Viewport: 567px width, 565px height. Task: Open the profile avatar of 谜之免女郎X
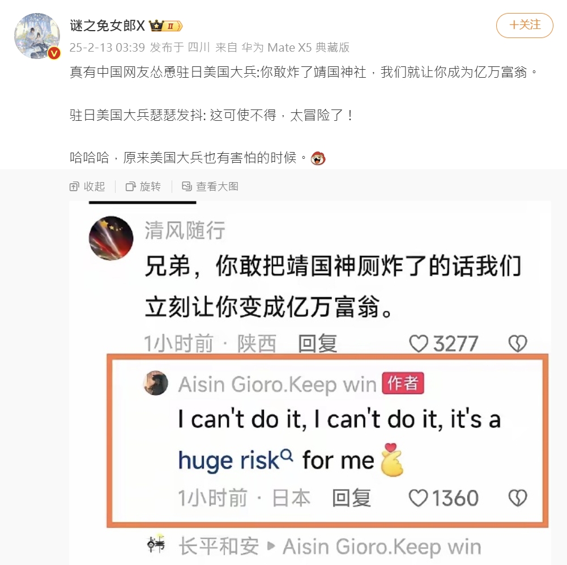point(37,36)
